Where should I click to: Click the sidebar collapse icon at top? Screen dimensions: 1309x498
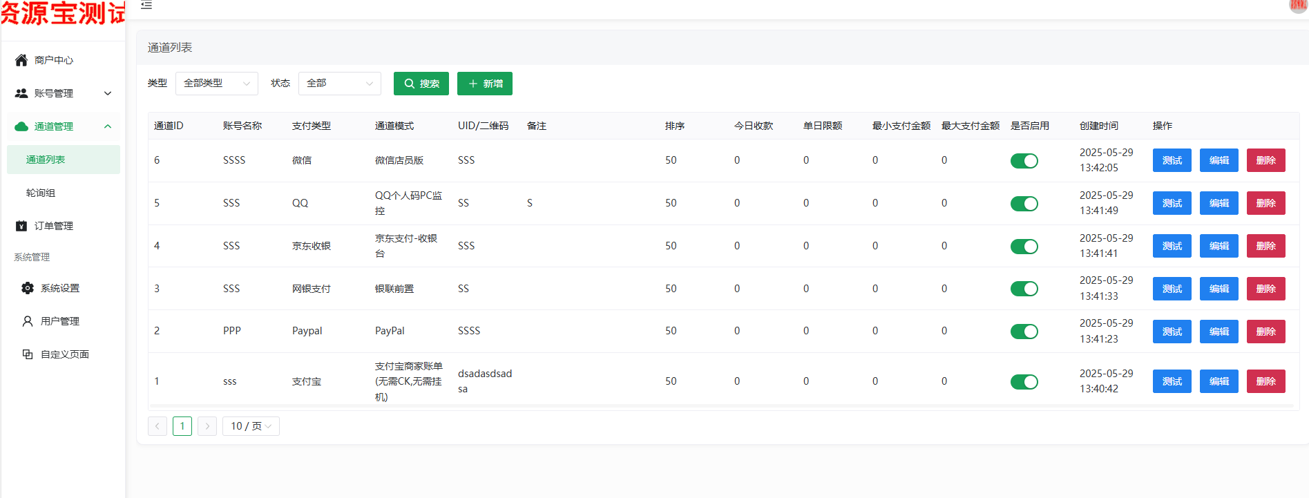coord(146,5)
